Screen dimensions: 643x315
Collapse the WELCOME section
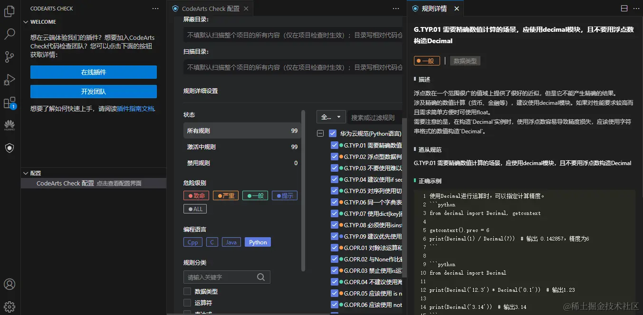(x=25, y=22)
